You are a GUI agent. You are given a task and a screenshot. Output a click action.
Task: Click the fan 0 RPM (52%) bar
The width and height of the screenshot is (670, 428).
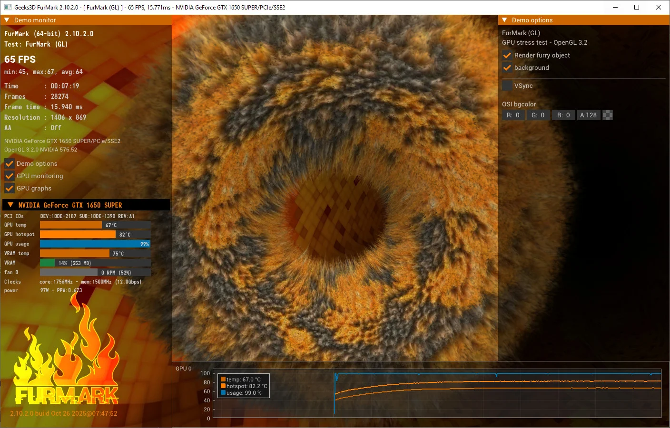tap(95, 272)
